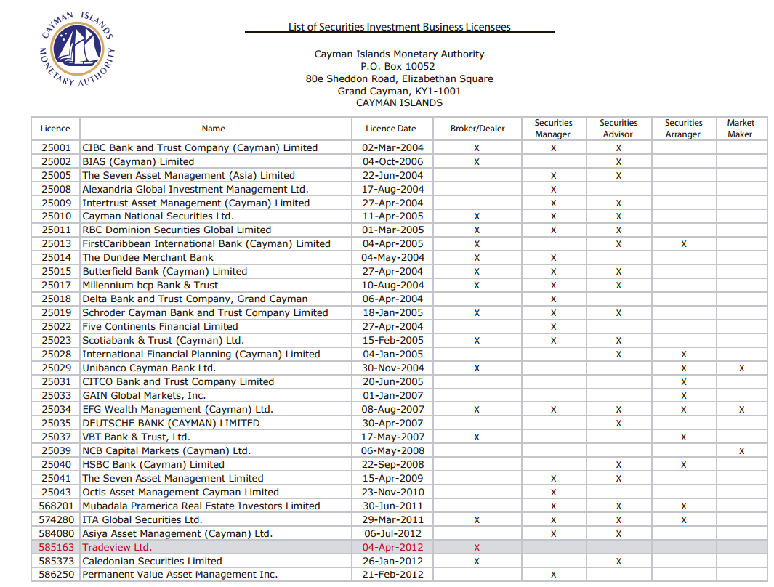
Task: Click licence number 25001
Action: (56, 148)
